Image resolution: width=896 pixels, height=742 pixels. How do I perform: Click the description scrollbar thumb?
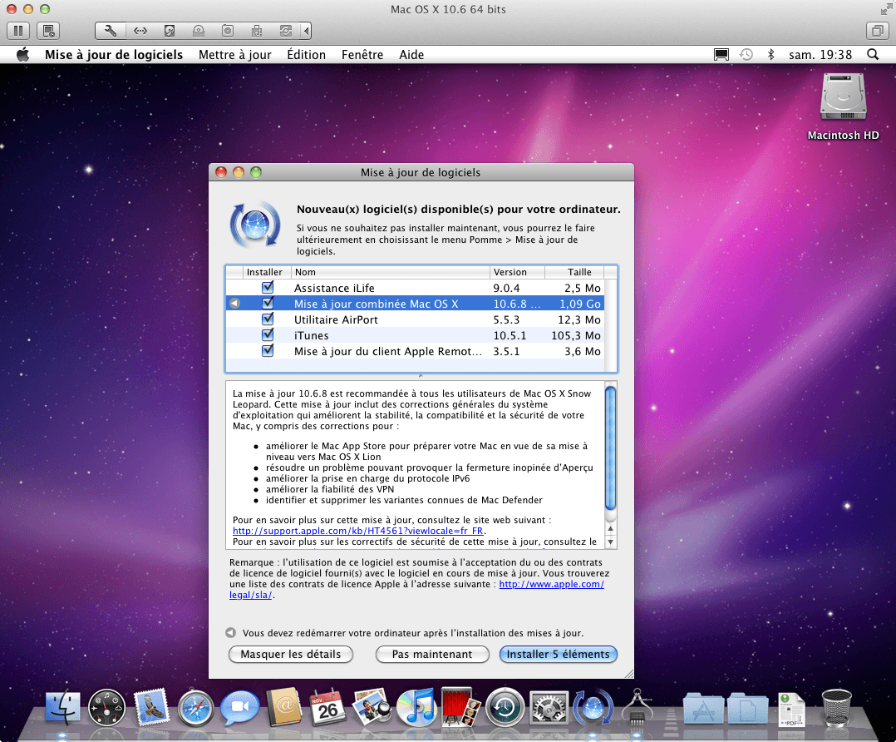(610, 448)
